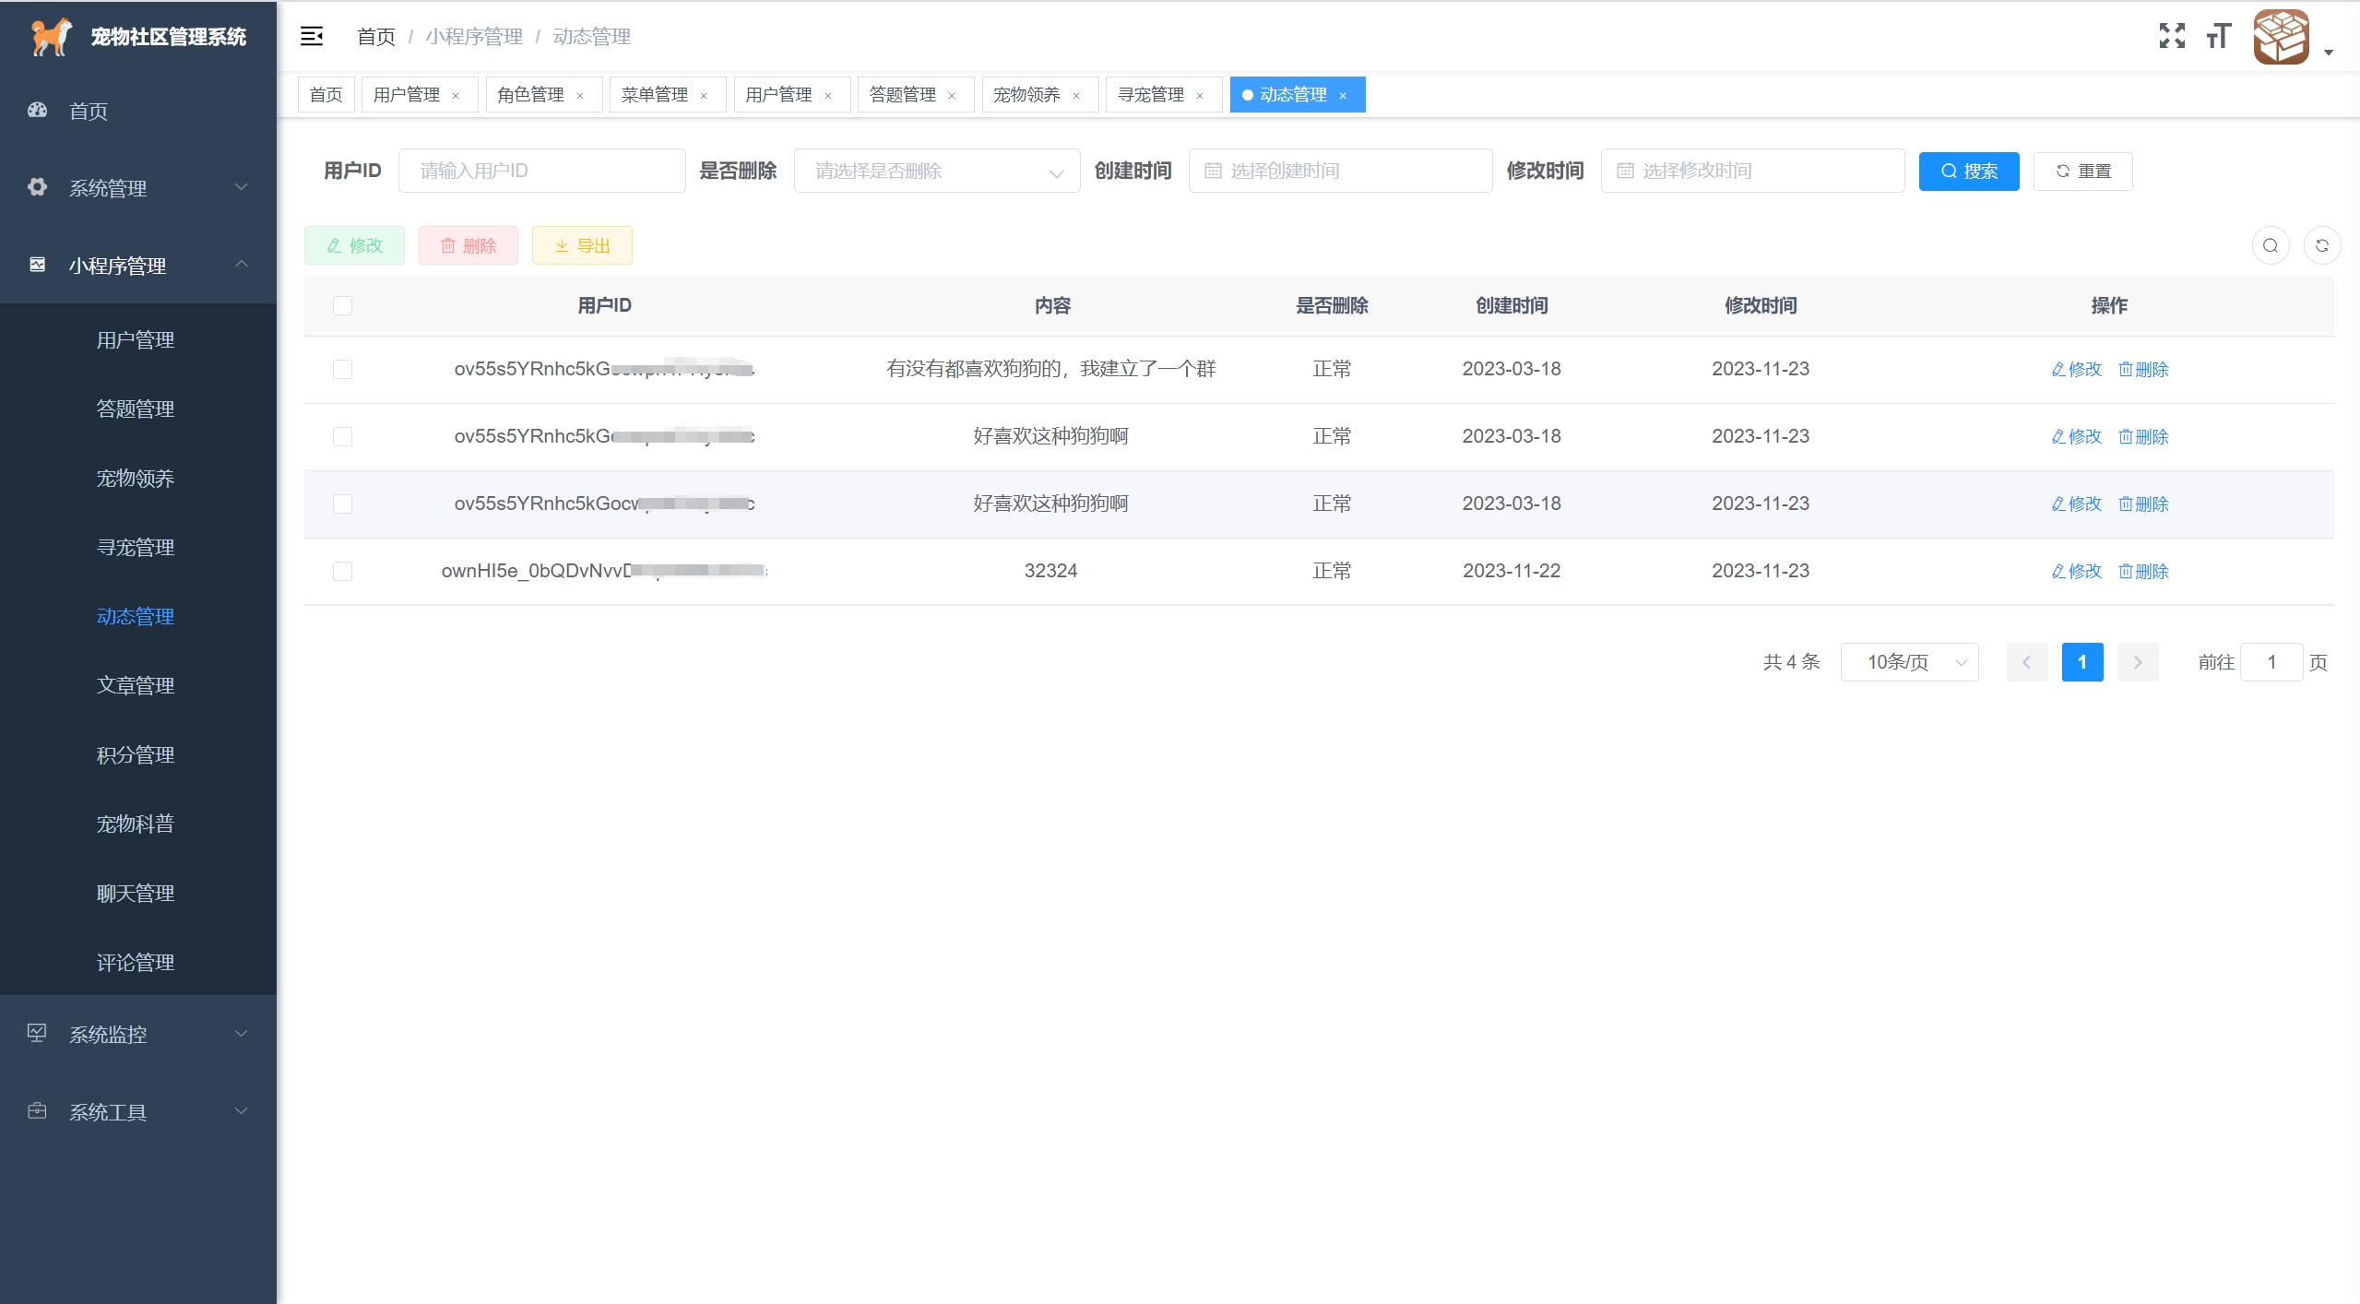Click the 用户ID input field
This screenshot has width=2360, height=1304.
[541, 171]
